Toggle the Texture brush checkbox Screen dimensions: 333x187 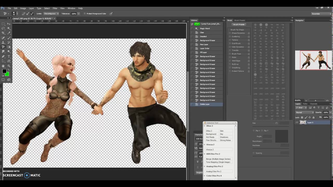tap(230, 40)
